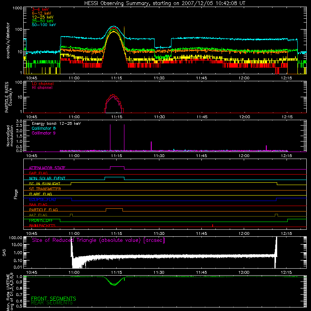Click the SAA_FLAG label

[x=38, y=204]
